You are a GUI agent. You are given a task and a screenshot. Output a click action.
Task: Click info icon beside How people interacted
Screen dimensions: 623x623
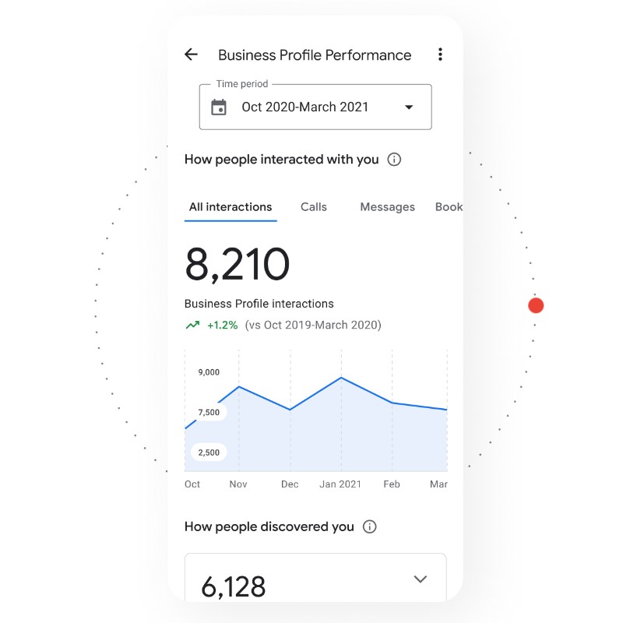point(394,160)
